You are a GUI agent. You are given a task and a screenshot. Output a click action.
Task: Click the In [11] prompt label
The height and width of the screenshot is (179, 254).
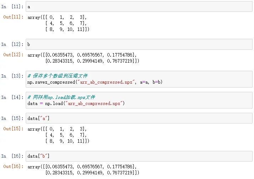11,7
